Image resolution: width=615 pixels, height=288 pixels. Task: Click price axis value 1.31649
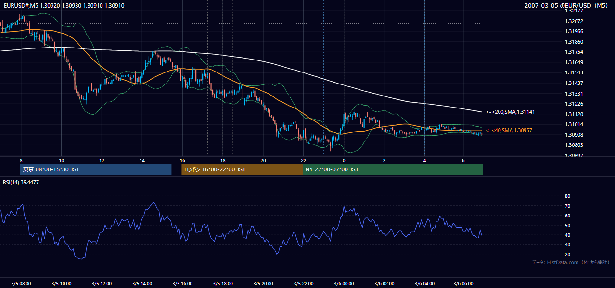[x=574, y=62]
